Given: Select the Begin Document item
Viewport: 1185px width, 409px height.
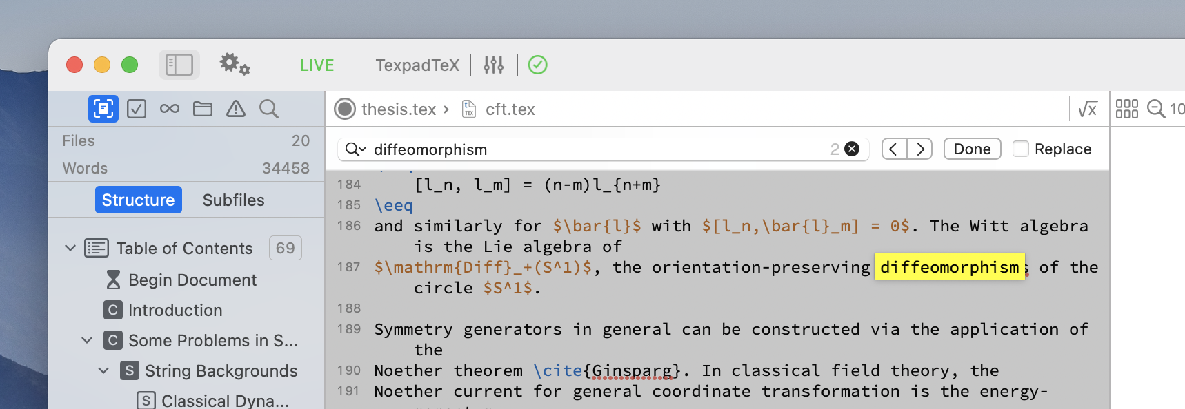Looking at the screenshot, I should [x=192, y=280].
